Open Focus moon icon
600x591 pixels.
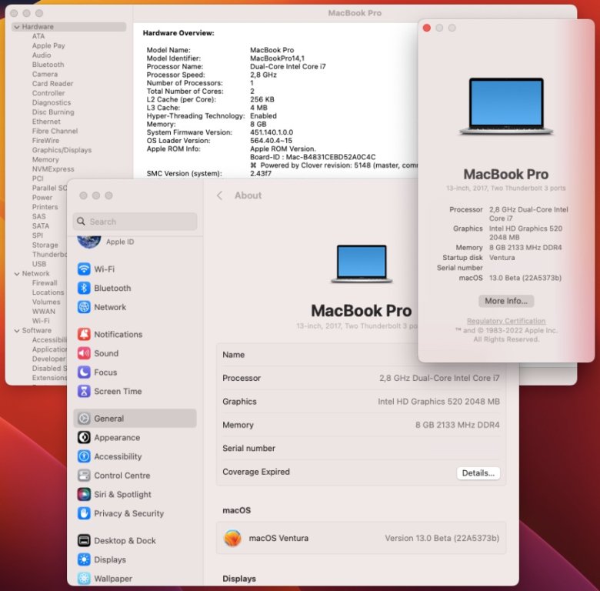84,372
